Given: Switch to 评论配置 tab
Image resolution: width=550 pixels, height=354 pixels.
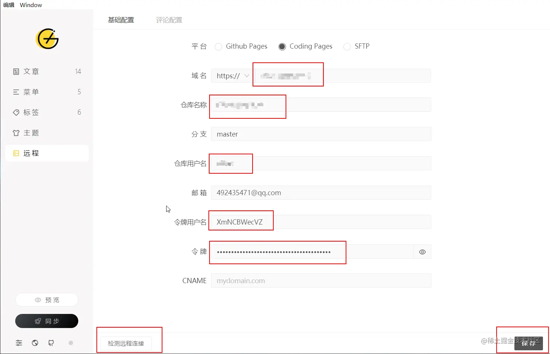Looking at the screenshot, I should [169, 20].
